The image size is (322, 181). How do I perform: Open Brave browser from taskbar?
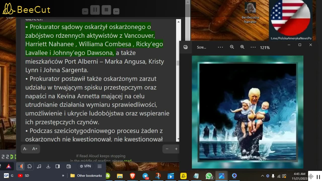click(133, 176)
